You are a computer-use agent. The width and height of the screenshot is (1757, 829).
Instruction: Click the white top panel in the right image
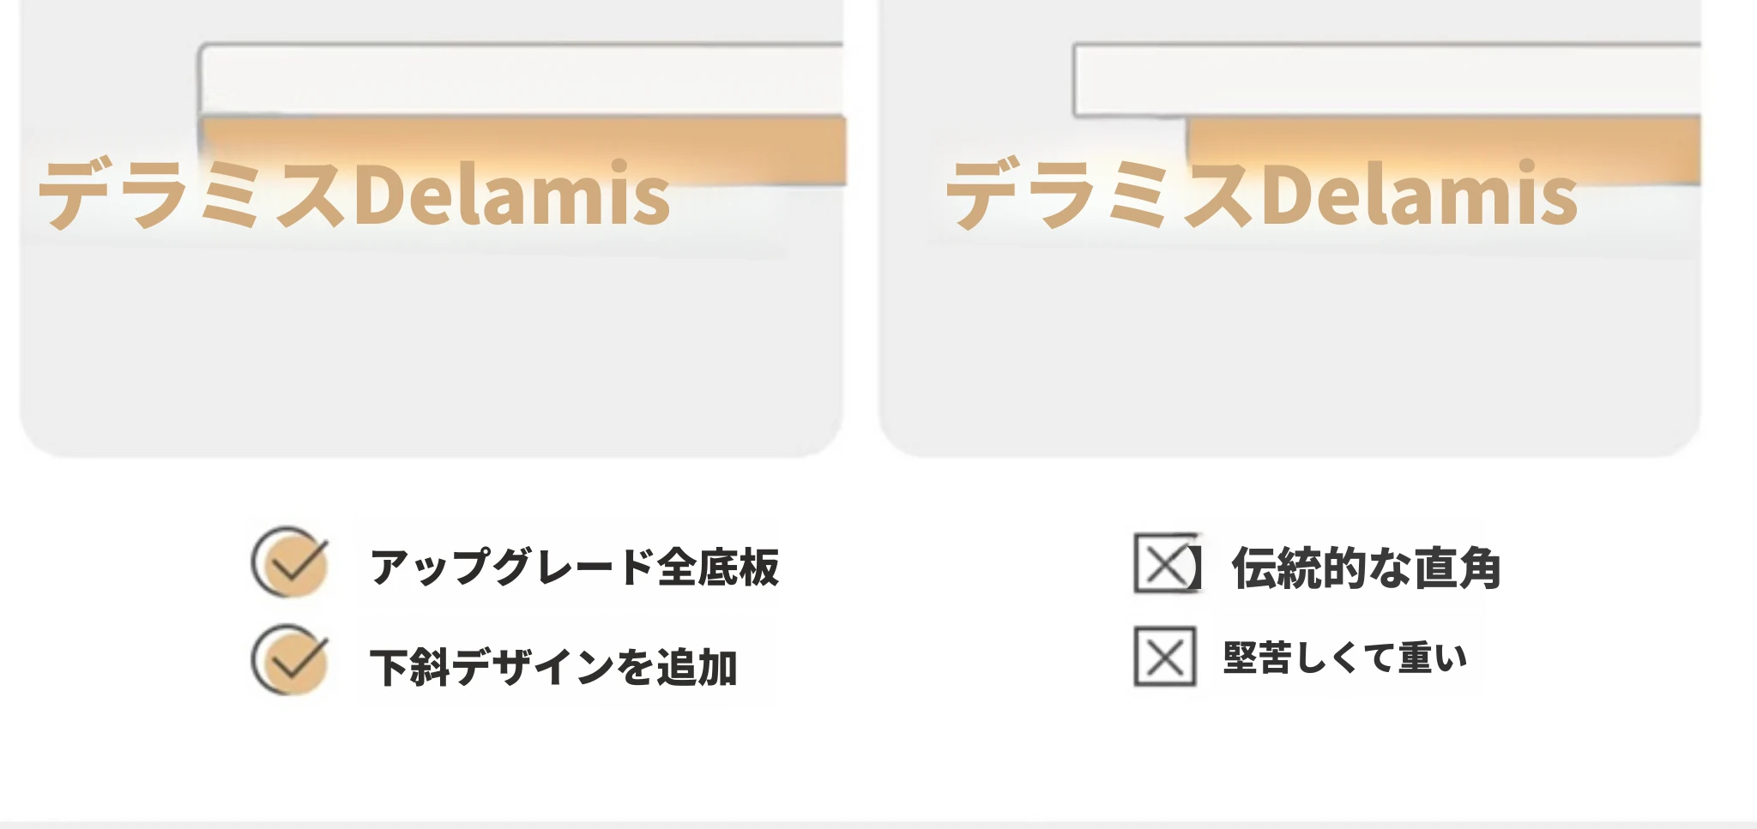pos(1387,80)
